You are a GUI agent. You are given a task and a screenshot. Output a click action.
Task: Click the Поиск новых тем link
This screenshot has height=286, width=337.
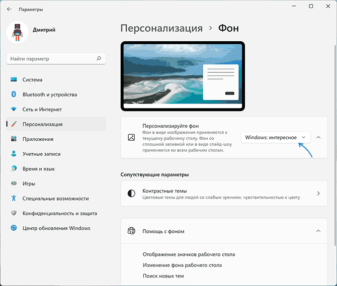[163, 276]
